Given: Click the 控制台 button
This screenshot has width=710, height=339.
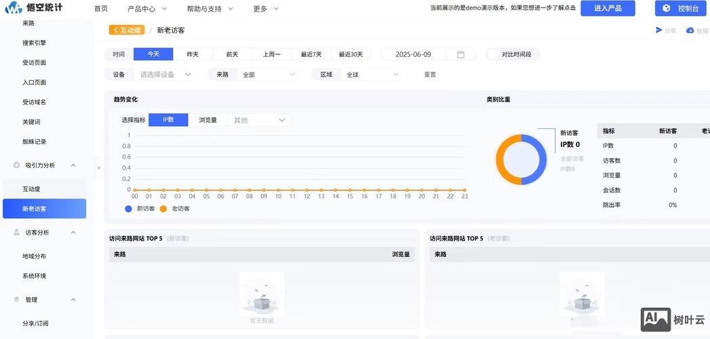Looking at the screenshot, I should 682,8.
